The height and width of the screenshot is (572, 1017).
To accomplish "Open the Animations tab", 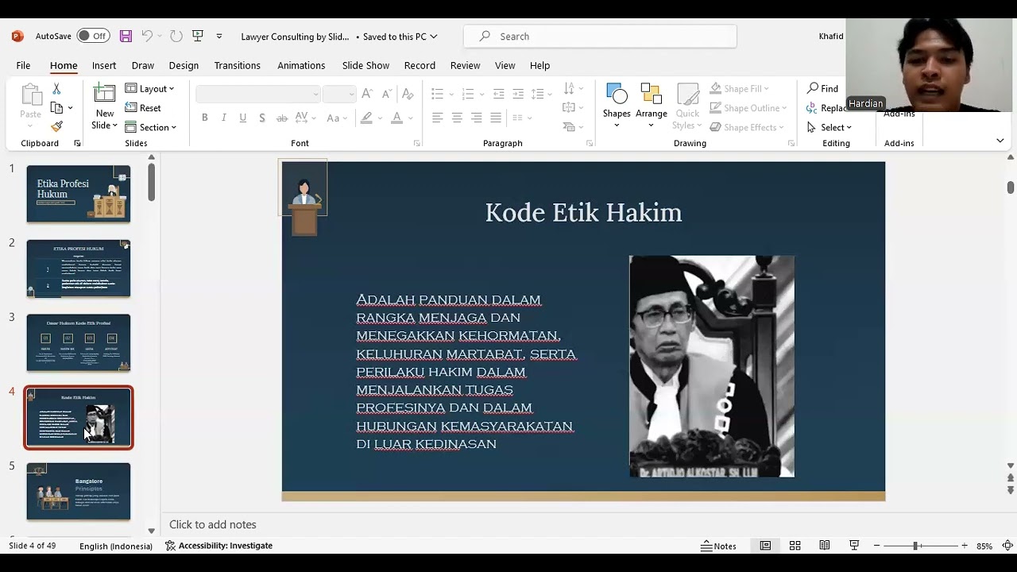I will tap(301, 65).
